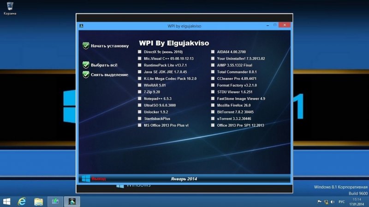Click the green shield icon beside Начать установку
This screenshot has width=369, height=207.
(86, 46)
